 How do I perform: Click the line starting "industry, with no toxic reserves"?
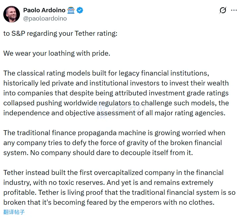pyautogui.click(x=108, y=183)
